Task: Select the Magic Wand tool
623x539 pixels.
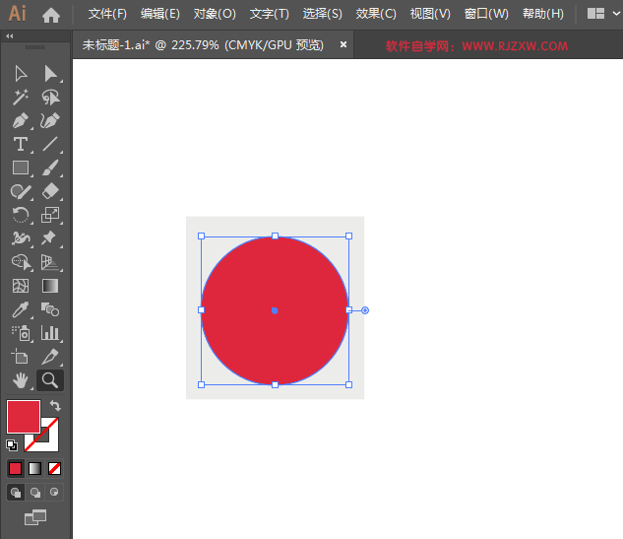Action: (21, 98)
